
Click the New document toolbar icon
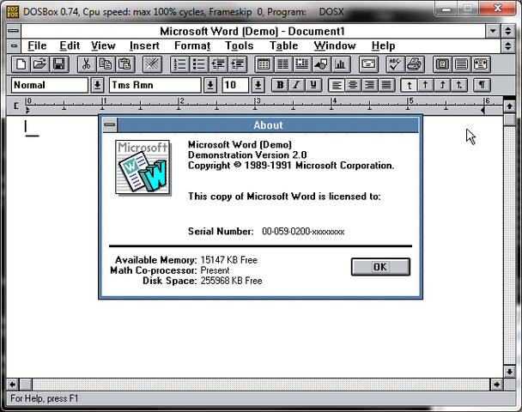21,64
